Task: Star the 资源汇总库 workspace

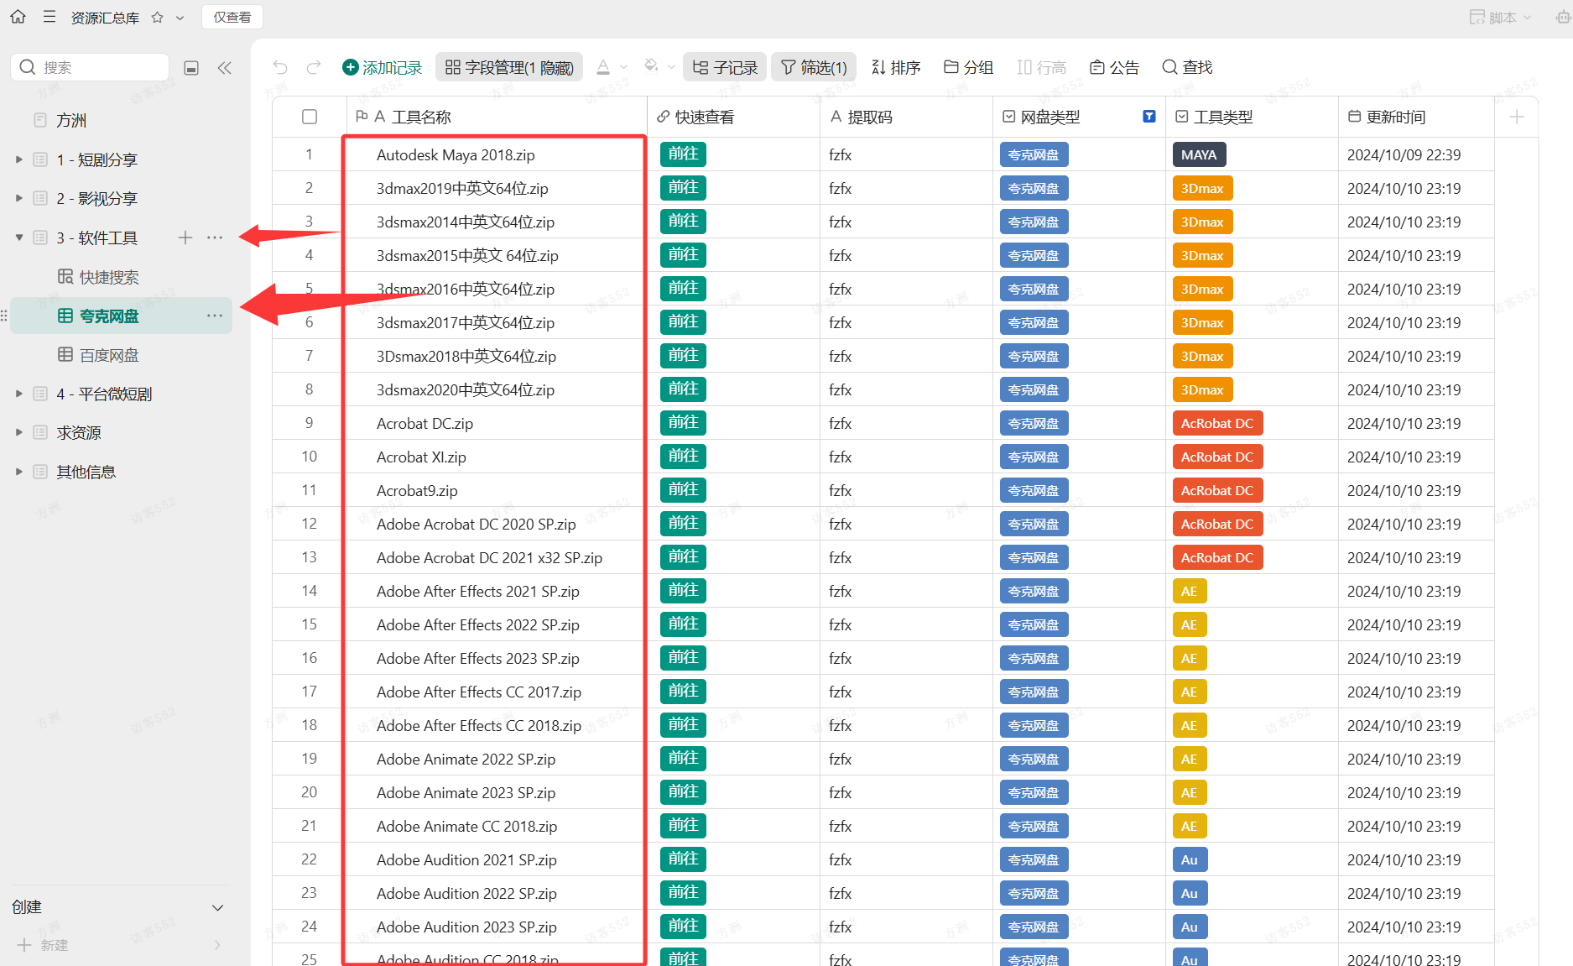Action: (x=158, y=18)
